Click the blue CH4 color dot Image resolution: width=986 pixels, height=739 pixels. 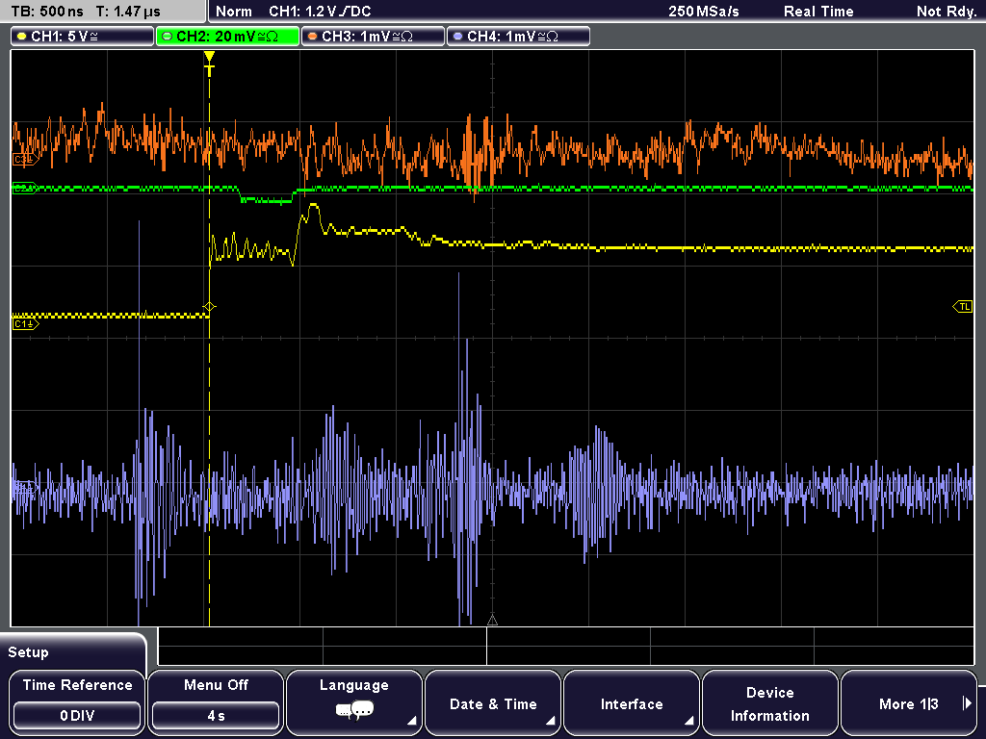pos(457,37)
